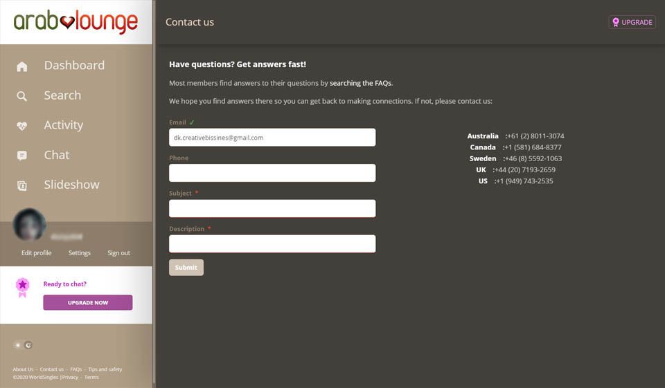
Task: Switch to light mode sun icon
Action: (x=18, y=345)
